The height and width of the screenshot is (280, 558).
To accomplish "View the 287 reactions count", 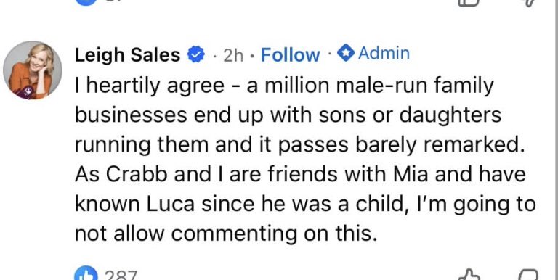I will pyautogui.click(x=121, y=275).
